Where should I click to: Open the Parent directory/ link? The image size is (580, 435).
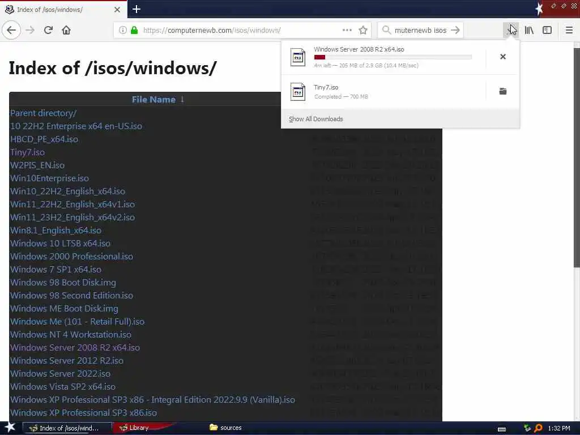(x=43, y=113)
